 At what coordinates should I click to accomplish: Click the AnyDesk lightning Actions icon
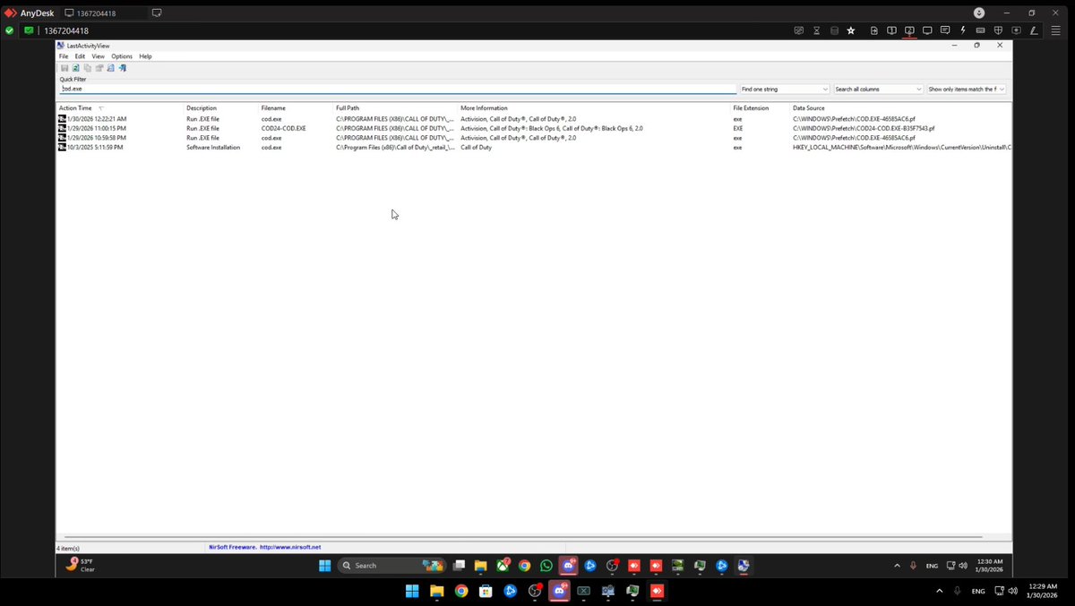(x=963, y=30)
